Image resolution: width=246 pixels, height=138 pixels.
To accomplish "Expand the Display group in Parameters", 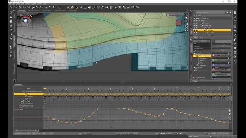I will pyautogui.click(x=195, y=68).
